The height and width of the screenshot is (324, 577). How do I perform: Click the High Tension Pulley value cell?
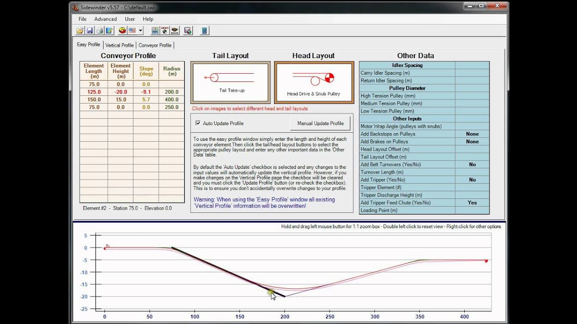click(472, 96)
